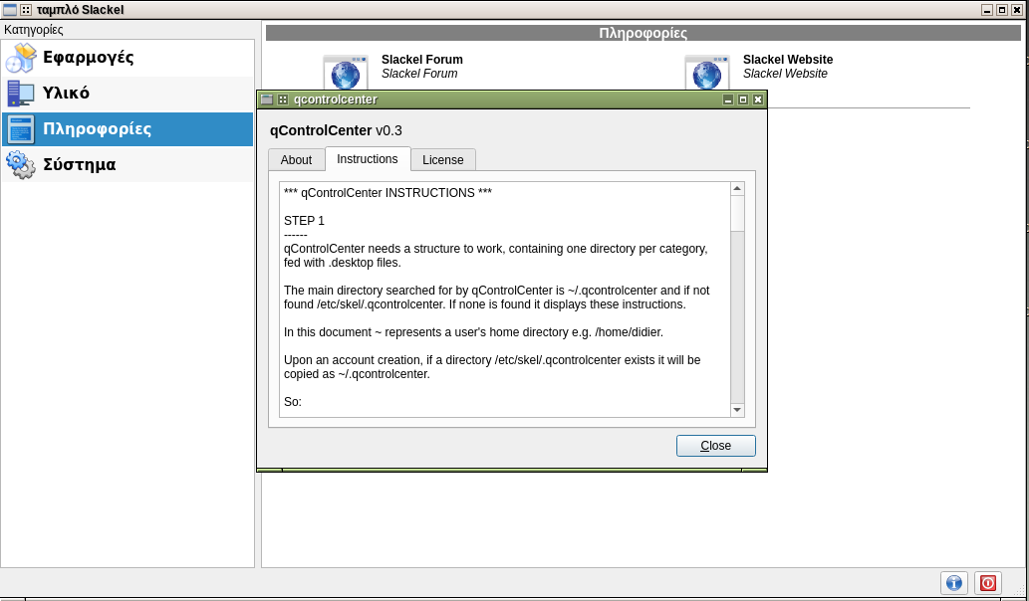Viewport: 1029px width, 601px height.
Task: Click the dotted grid icon in qcontrolcenter titlebar
Action: [283, 100]
